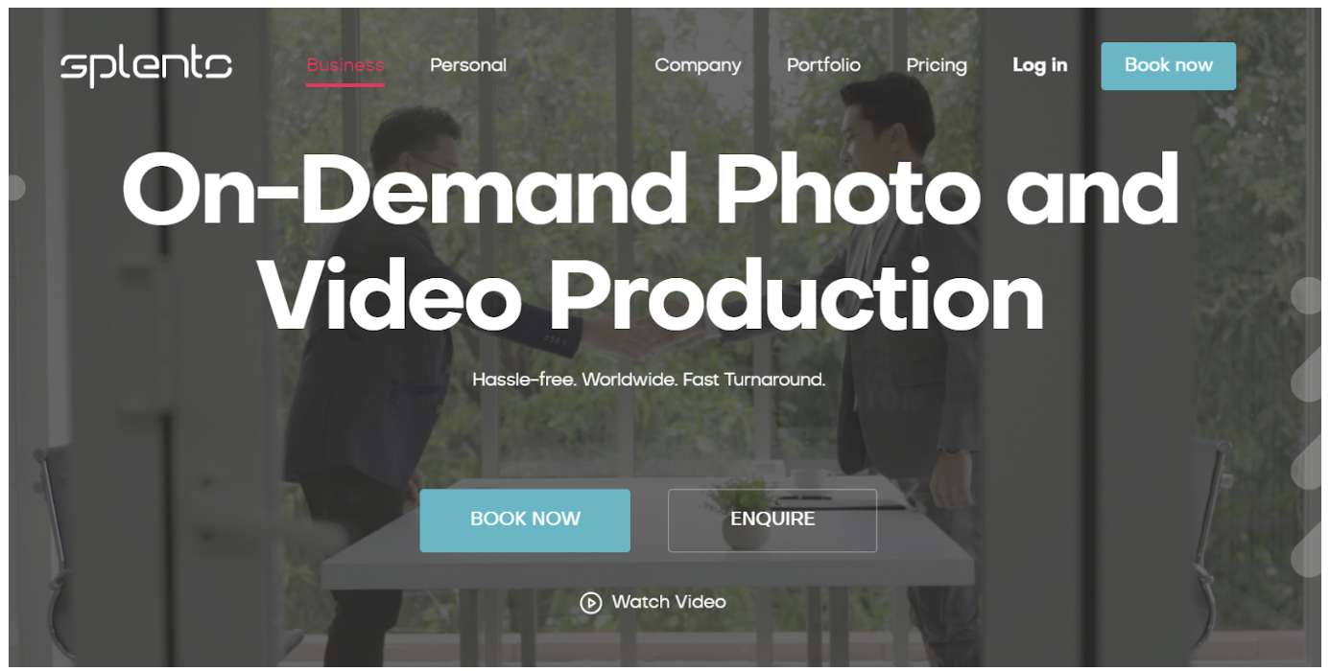Click the outlined ENQUIRE button
The image size is (1330, 671).
tap(772, 521)
